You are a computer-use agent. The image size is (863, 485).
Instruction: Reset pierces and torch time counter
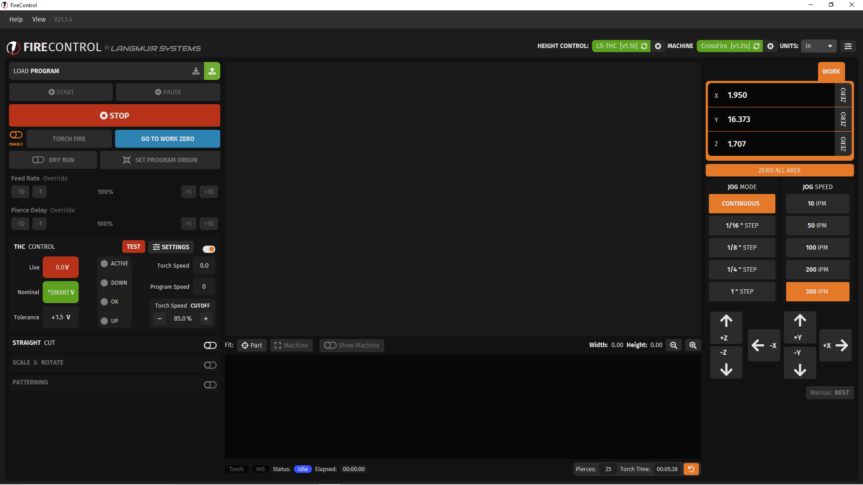(691, 469)
